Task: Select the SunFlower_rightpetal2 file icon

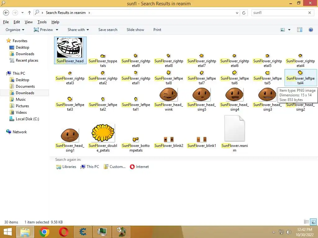Action: coord(103,73)
